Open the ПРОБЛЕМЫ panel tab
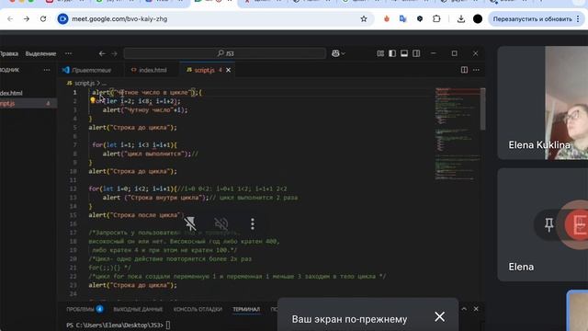Screen dimensions: 588x331 click(85, 309)
